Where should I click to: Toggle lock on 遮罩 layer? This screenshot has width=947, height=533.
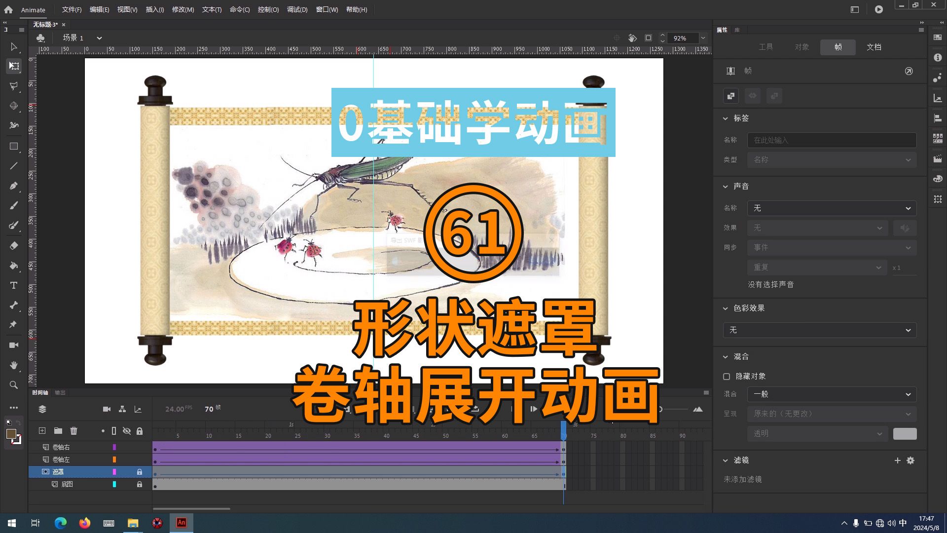140,472
